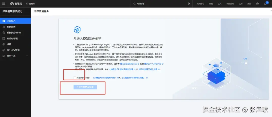The width and height of the screenshot is (272, 117).
Task: Click the API KEY管理 sidebar icon
Action: coord(4,50)
